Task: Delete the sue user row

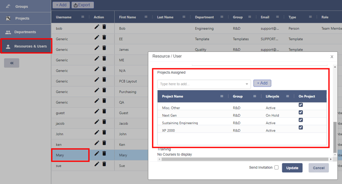Action: (104, 164)
